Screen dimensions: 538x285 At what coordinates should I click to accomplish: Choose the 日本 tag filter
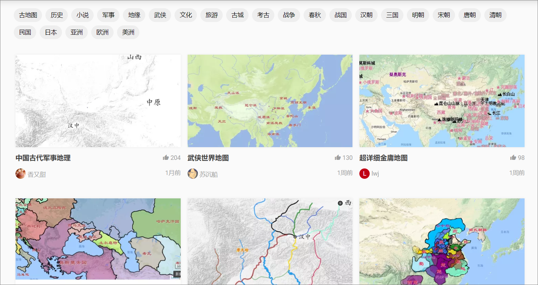tap(51, 32)
